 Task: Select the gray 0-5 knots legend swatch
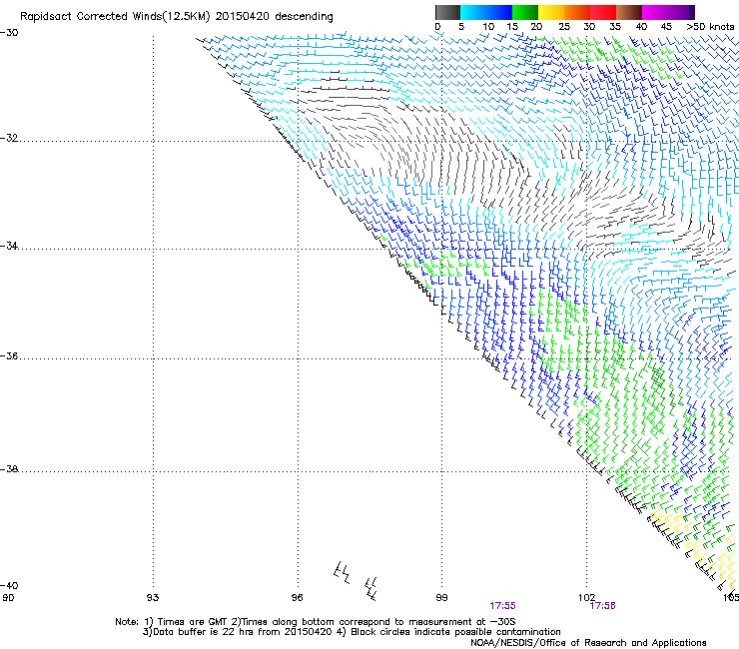447,12
